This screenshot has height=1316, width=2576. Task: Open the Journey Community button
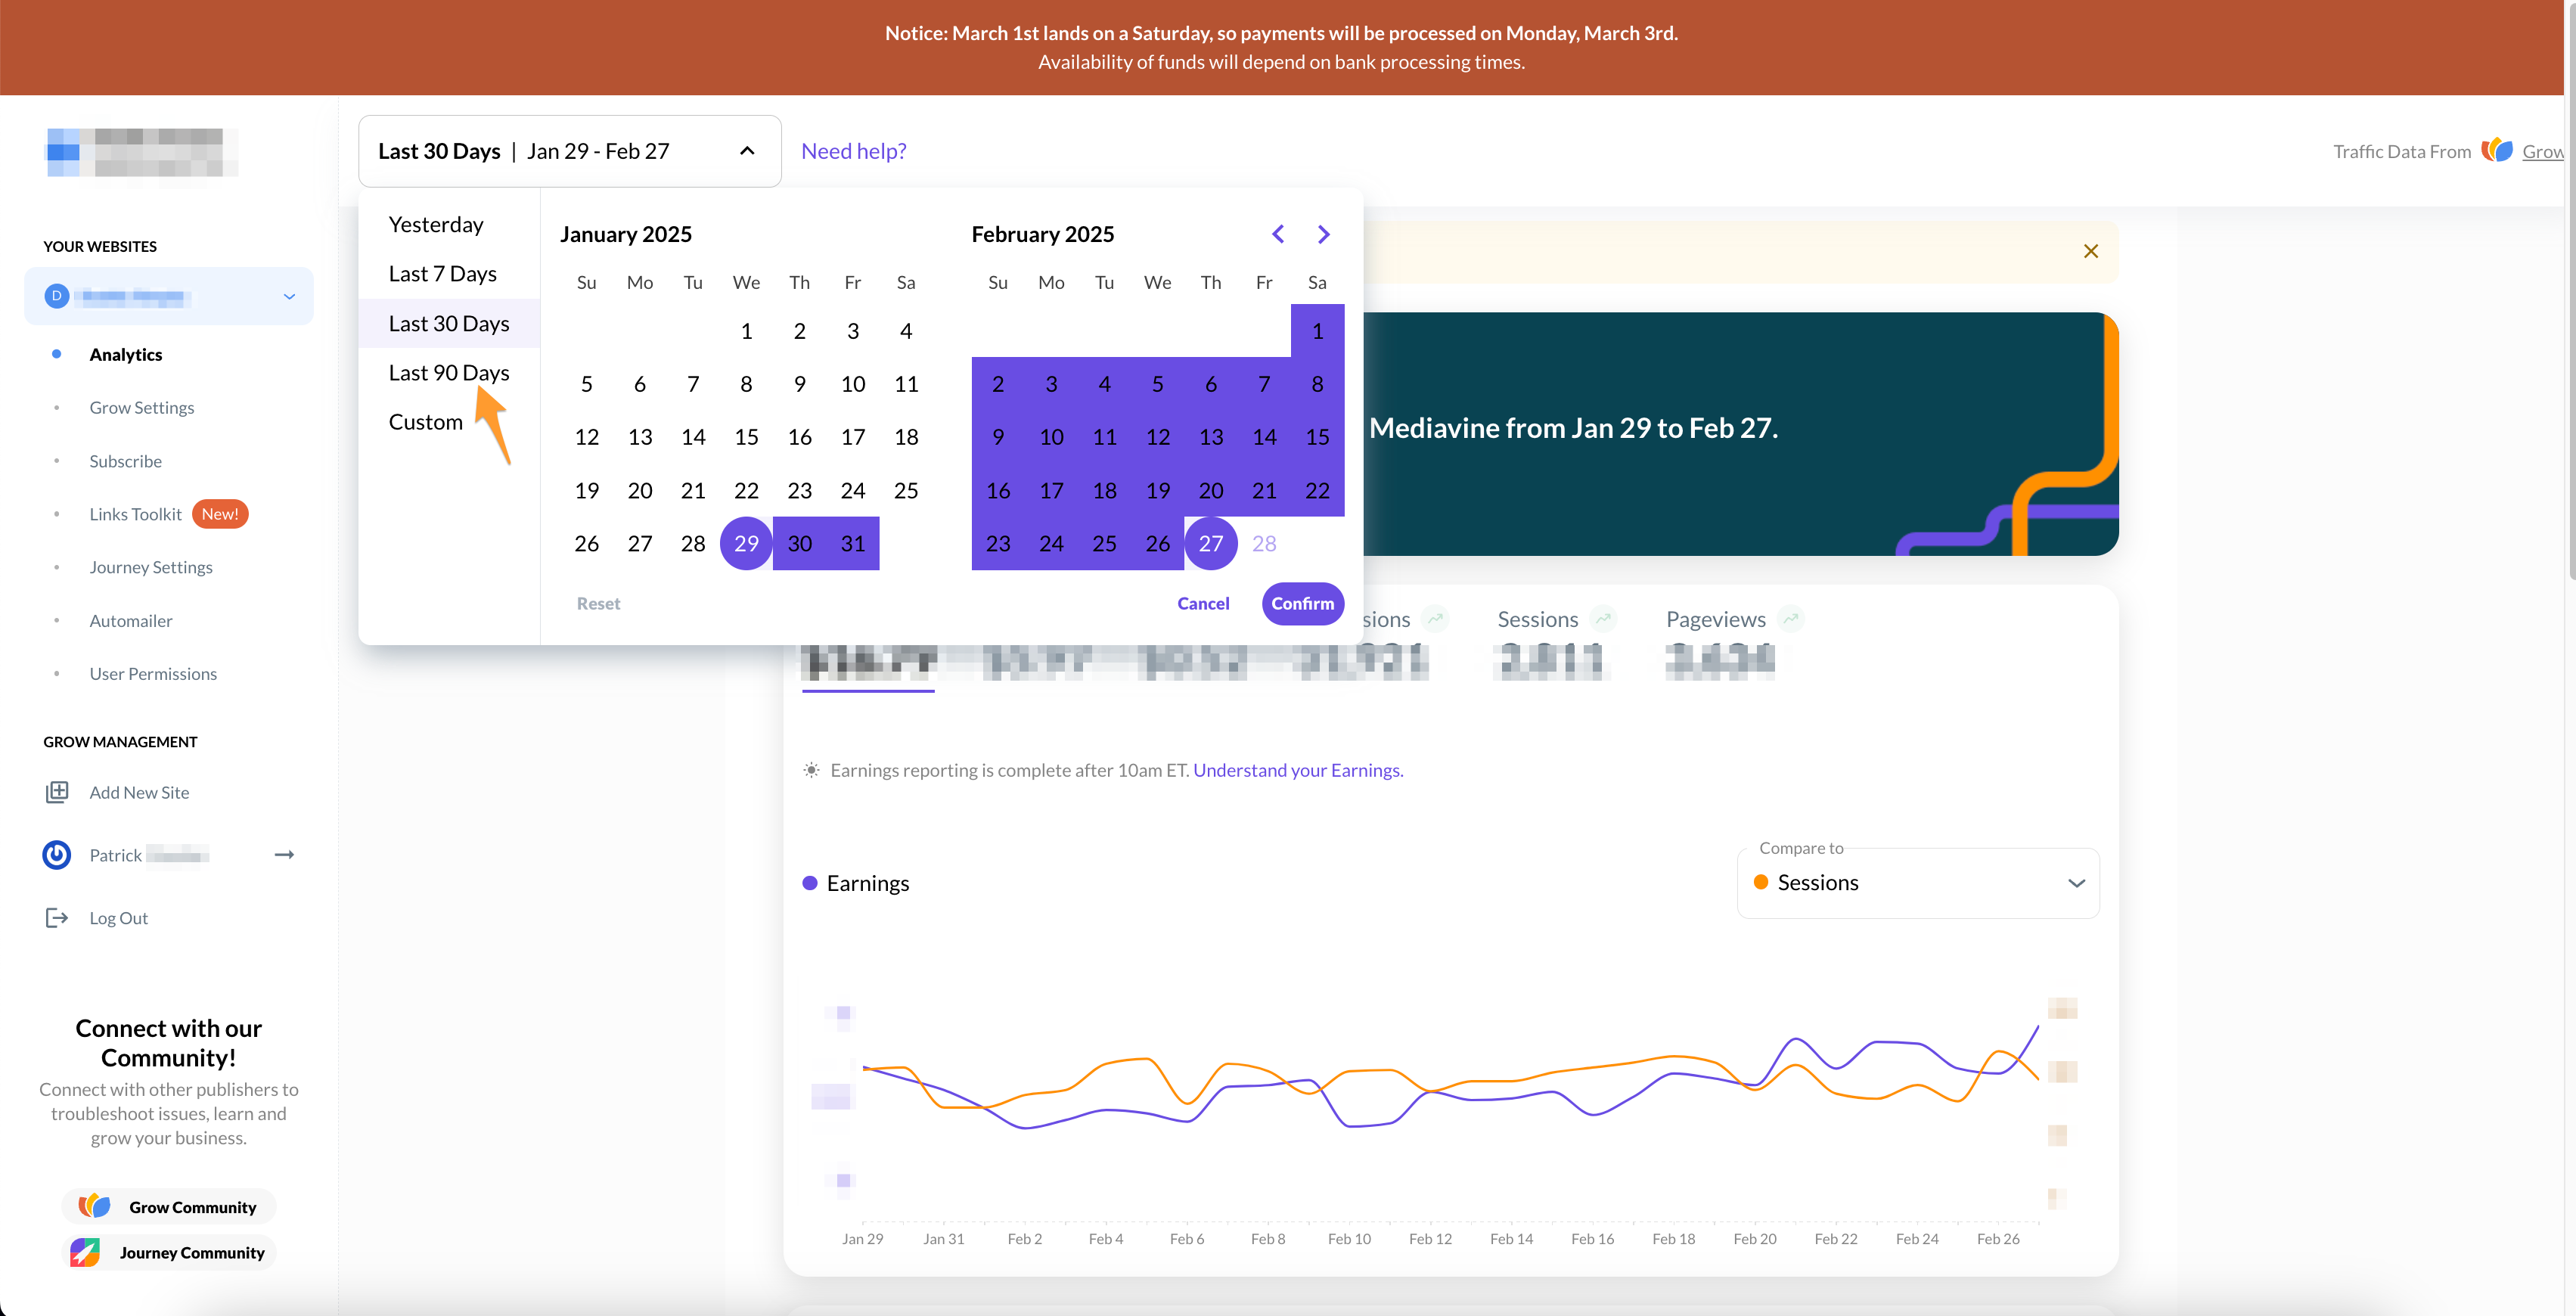tap(169, 1252)
